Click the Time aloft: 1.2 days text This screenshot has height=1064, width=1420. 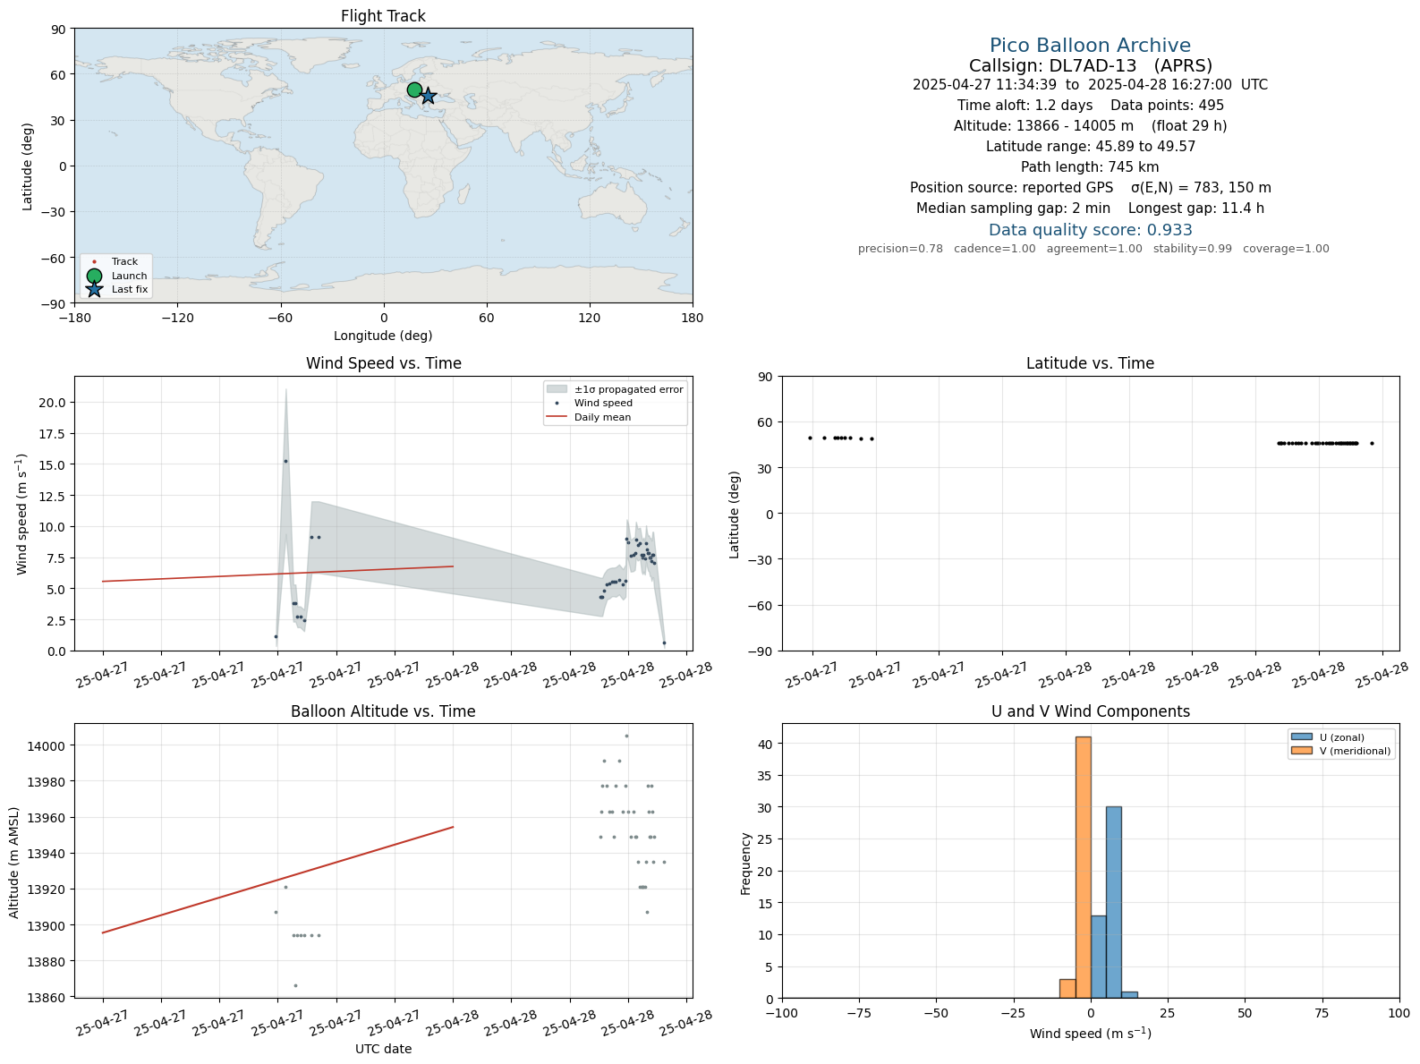(x=1025, y=106)
